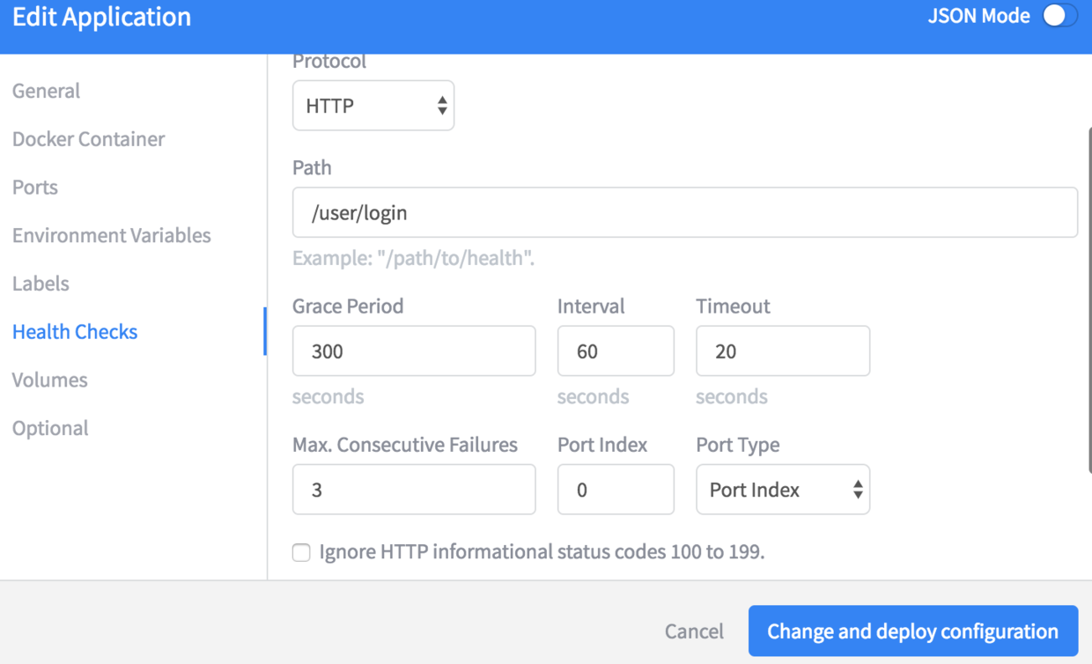This screenshot has height=664, width=1092.
Task: Toggle the JSON Mode switch
Action: point(1059,16)
